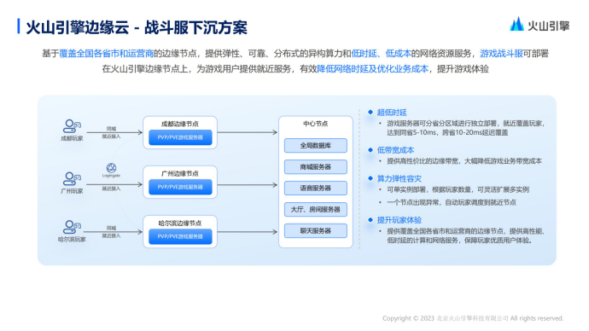Click the 广州玩家 player icon
The height and width of the screenshot is (331, 589).
click(72, 178)
